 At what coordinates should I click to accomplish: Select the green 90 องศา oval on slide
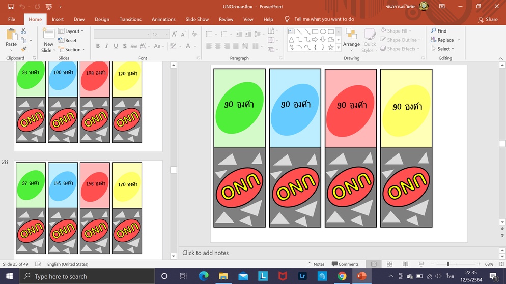pos(239,108)
